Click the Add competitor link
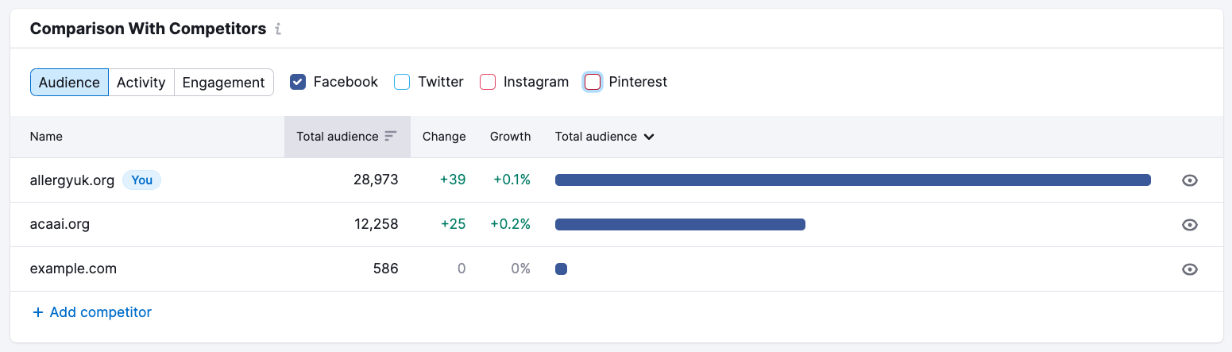This screenshot has height=352, width=1232. click(x=92, y=312)
